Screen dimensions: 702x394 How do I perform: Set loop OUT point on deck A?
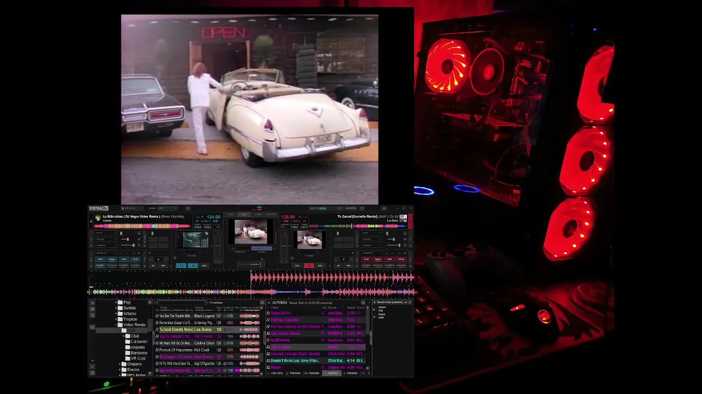tap(163, 265)
